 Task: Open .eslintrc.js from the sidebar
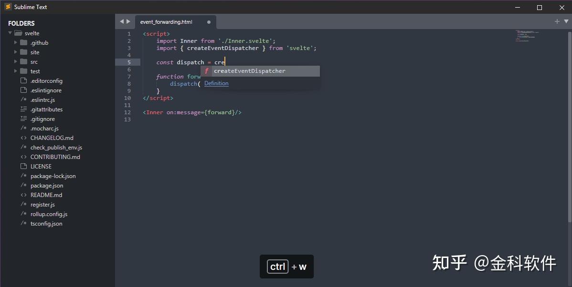click(42, 99)
